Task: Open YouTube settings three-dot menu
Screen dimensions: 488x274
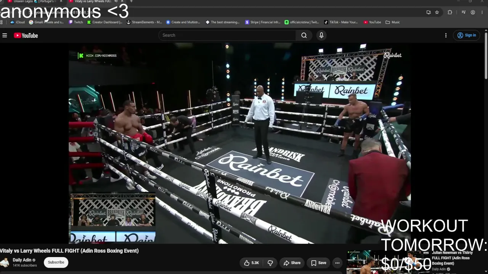Action: click(446, 35)
